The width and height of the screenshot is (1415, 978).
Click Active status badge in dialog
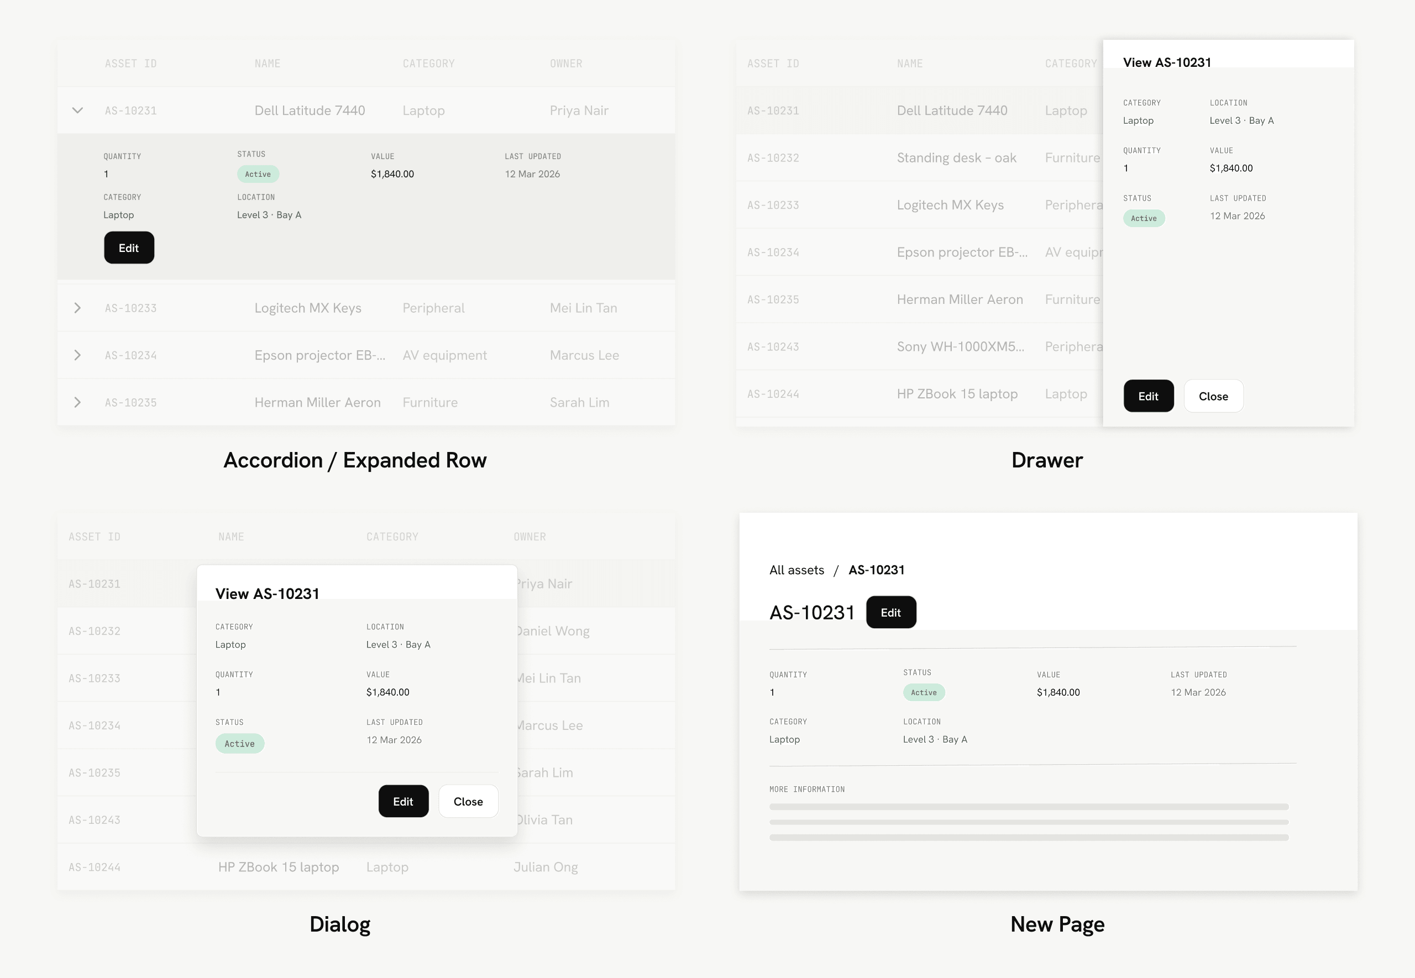[240, 743]
